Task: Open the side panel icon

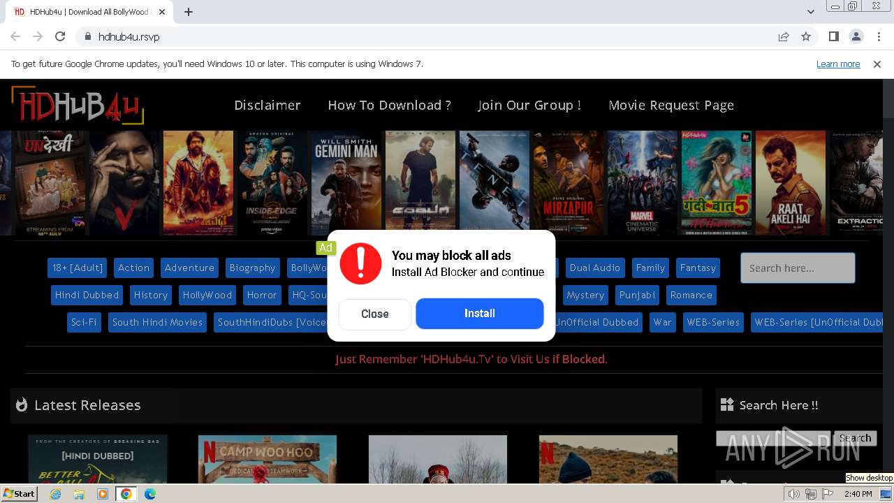Action: [x=833, y=36]
